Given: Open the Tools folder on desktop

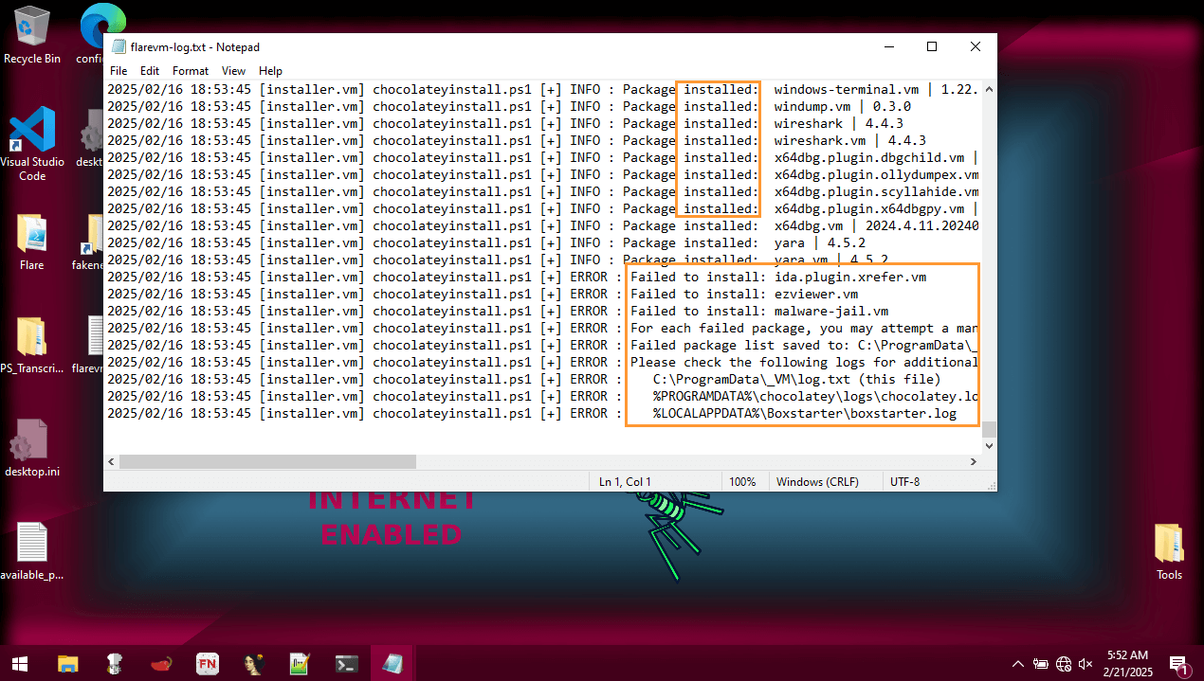Looking at the screenshot, I should click(x=1169, y=551).
